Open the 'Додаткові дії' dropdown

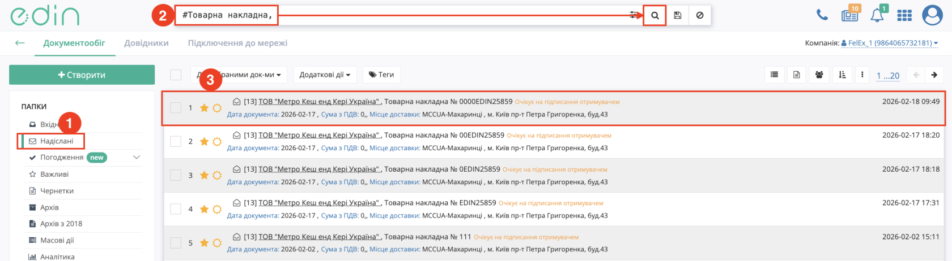tap(325, 75)
